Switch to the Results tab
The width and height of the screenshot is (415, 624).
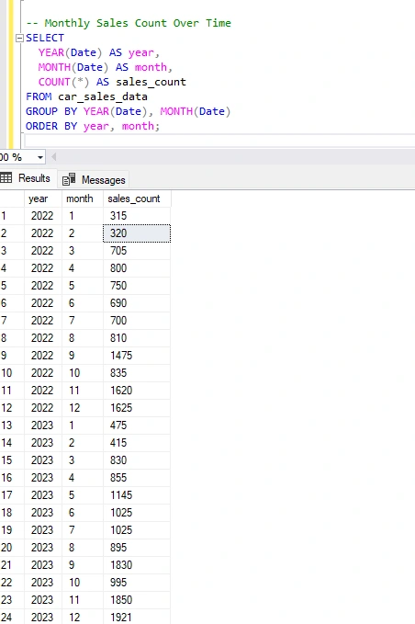click(27, 178)
